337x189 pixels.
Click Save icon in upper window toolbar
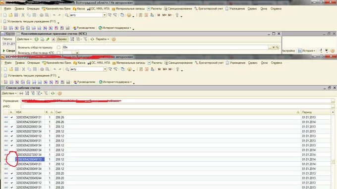(x=16, y=15)
